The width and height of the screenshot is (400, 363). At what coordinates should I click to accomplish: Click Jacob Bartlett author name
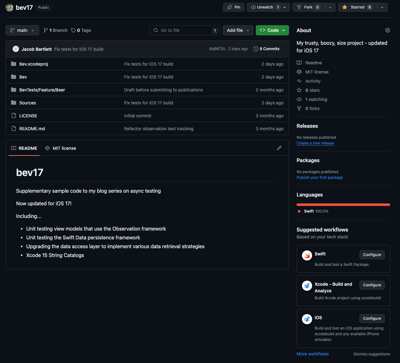pyautogui.click(x=37, y=49)
